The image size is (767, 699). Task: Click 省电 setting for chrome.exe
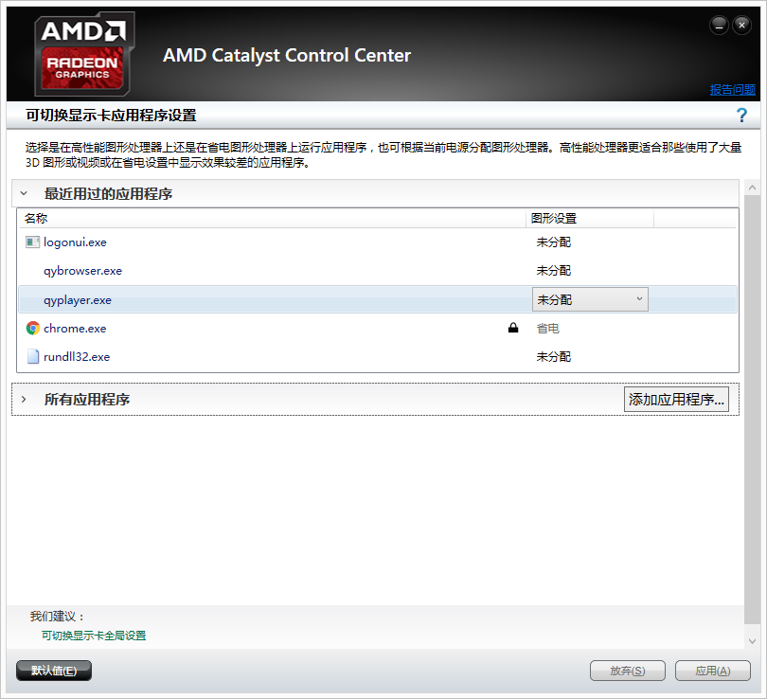tap(548, 329)
